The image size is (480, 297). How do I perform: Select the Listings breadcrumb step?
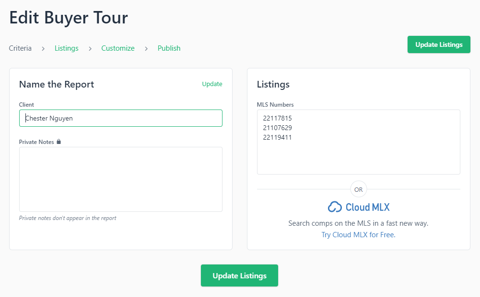66,48
